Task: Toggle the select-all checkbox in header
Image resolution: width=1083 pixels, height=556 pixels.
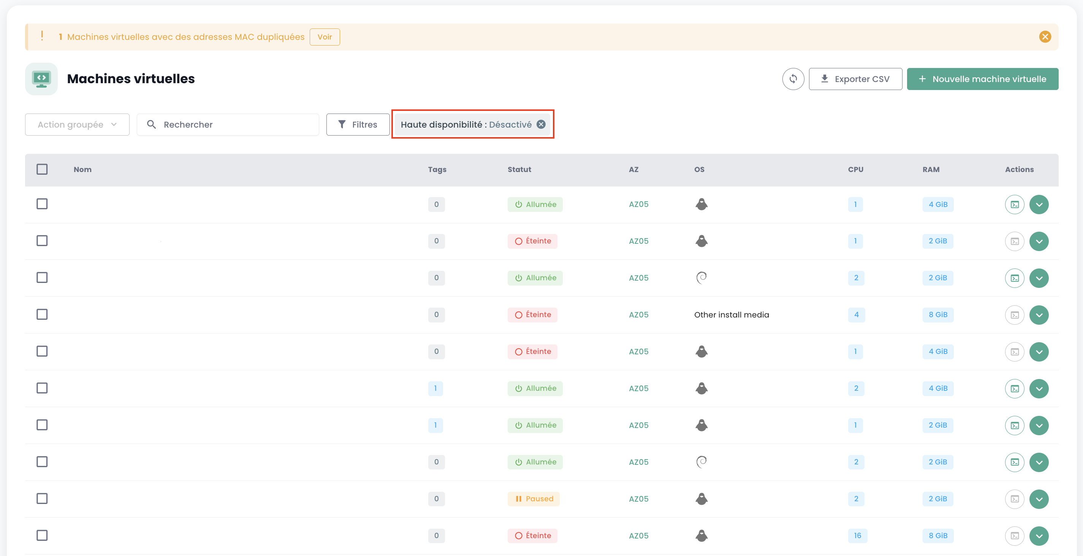Action: point(42,169)
